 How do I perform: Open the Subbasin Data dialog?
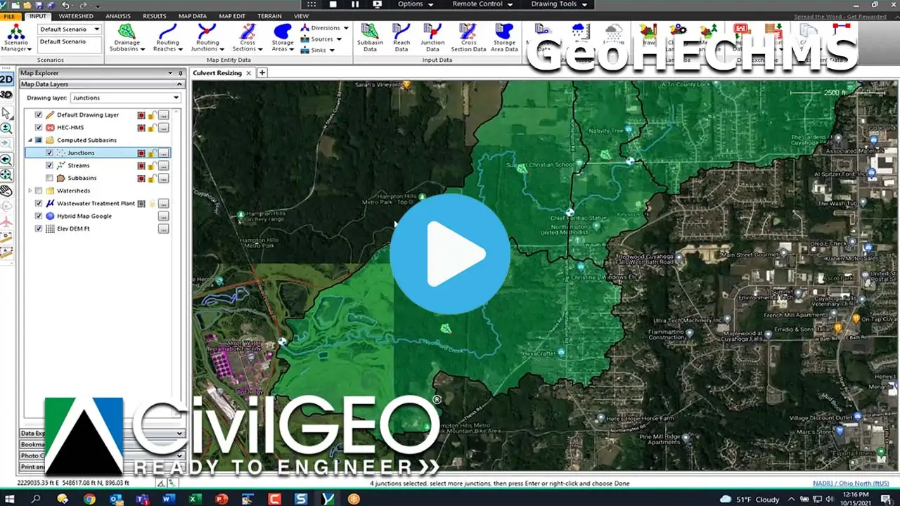370,37
